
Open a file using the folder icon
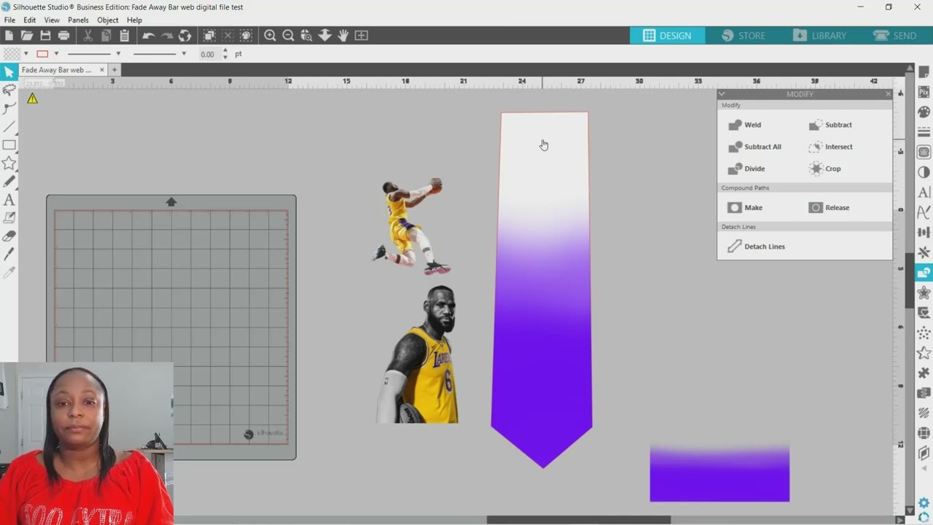point(27,35)
